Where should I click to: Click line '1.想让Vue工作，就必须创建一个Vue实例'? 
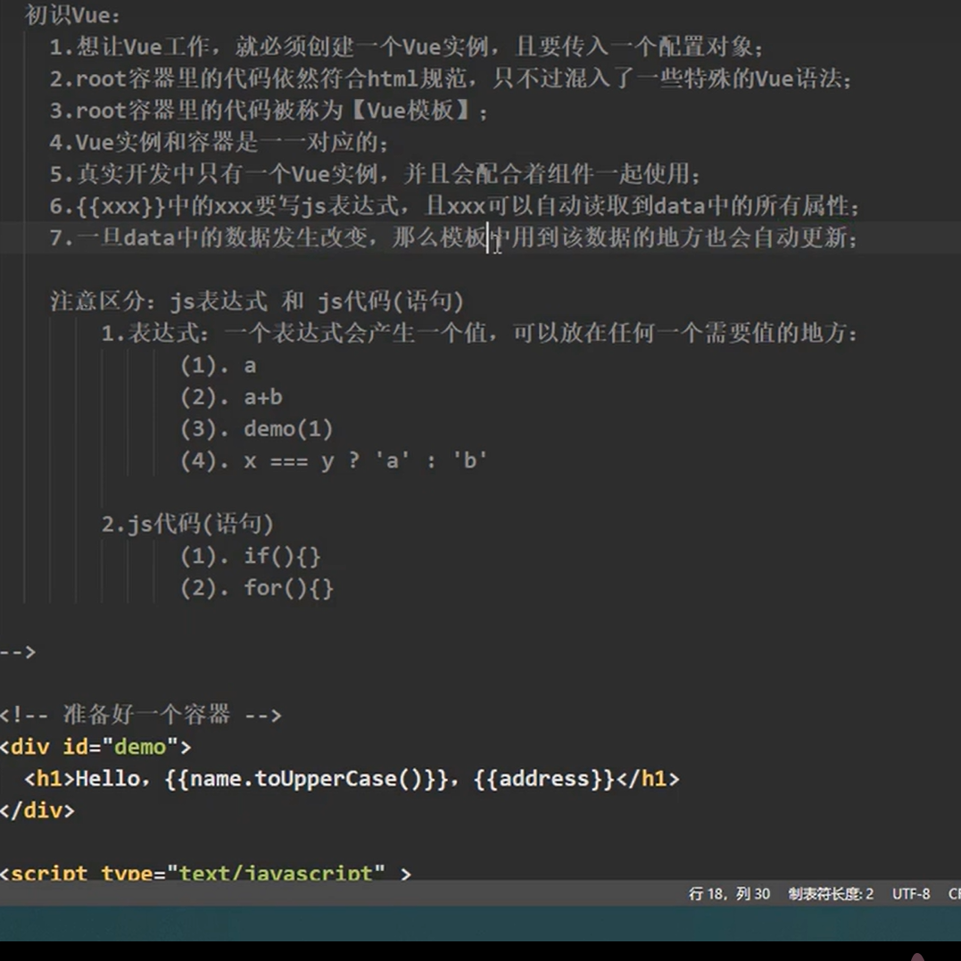[406, 46]
